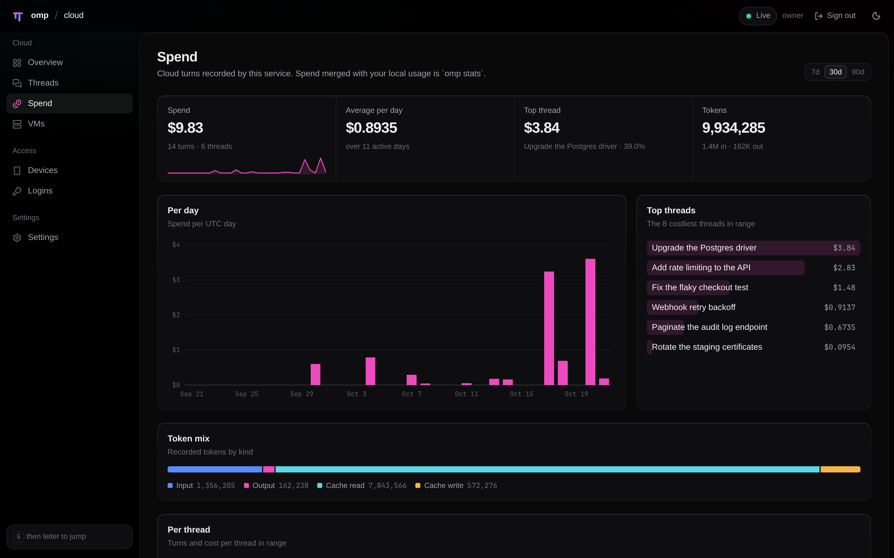Click the $0.8935 average per day value
Viewport: 894px width, 558px height.
click(371, 128)
